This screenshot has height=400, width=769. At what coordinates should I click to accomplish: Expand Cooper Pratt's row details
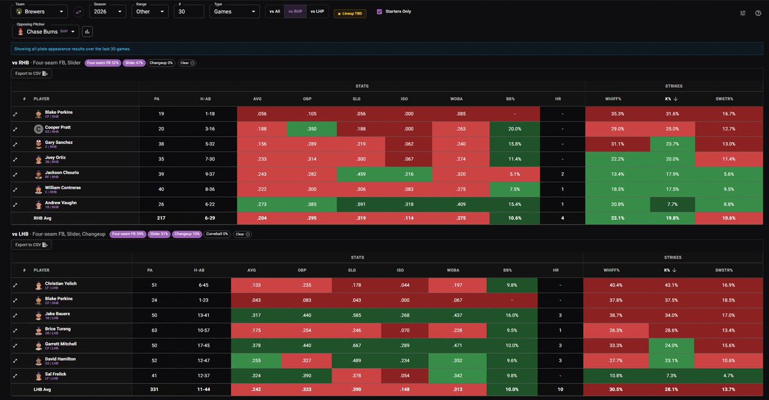tap(15, 129)
